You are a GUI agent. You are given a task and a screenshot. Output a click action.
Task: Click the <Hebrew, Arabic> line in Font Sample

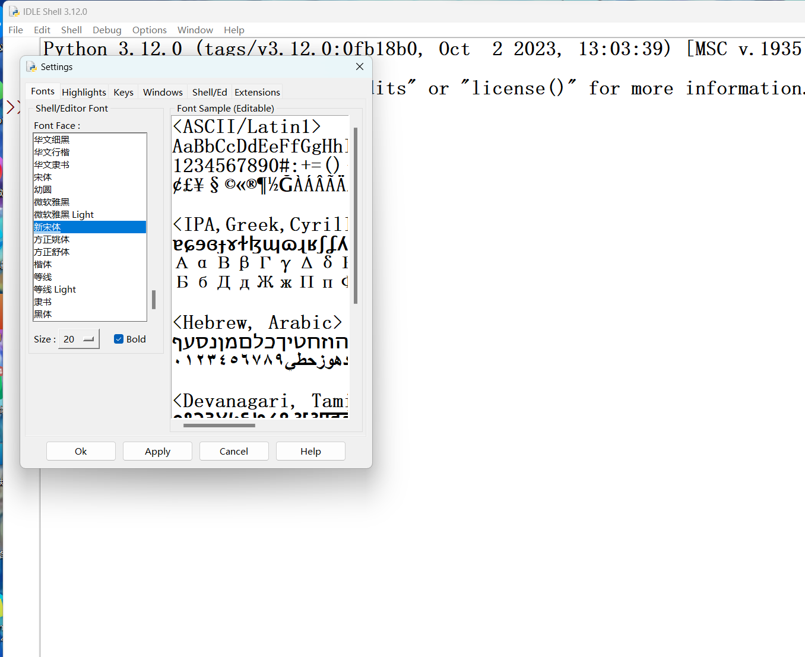pos(257,322)
